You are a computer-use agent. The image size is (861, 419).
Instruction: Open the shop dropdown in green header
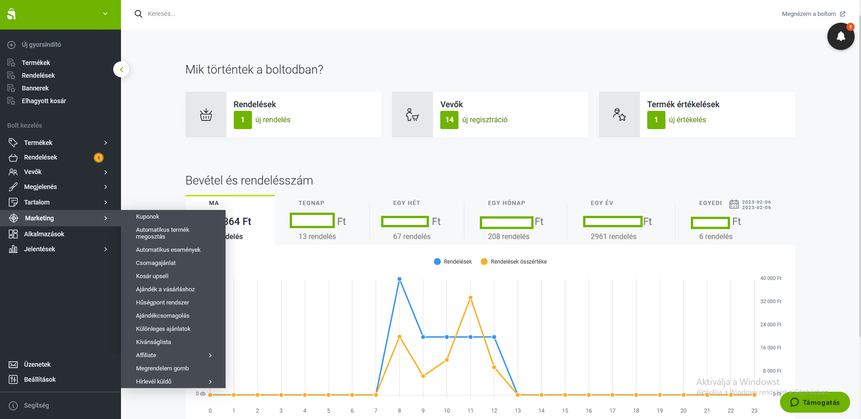(x=105, y=14)
